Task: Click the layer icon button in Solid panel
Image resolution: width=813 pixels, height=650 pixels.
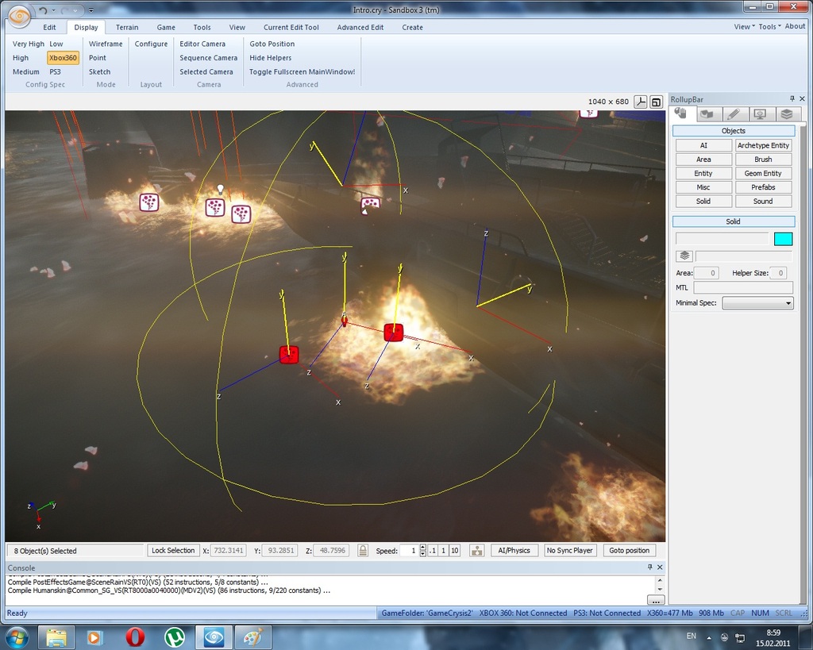Action: click(684, 256)
